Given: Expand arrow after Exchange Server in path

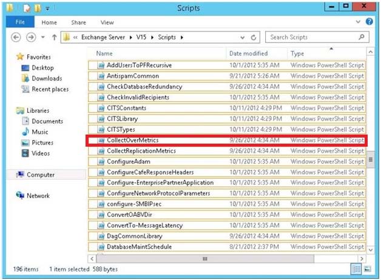Looking at the screenshot, I should point(130,38).
